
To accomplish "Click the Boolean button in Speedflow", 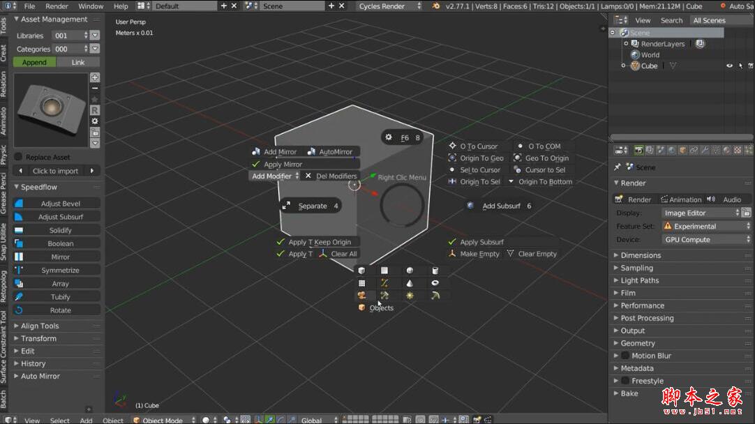I will tap(56, 243).
